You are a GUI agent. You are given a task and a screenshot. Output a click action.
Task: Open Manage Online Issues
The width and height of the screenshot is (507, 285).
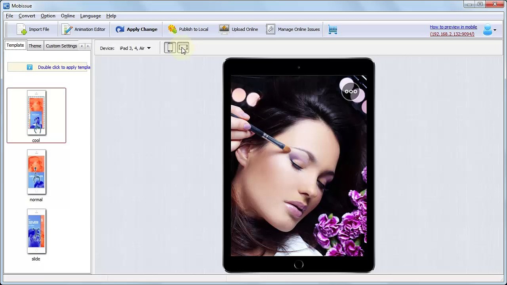tap(293, 29)
